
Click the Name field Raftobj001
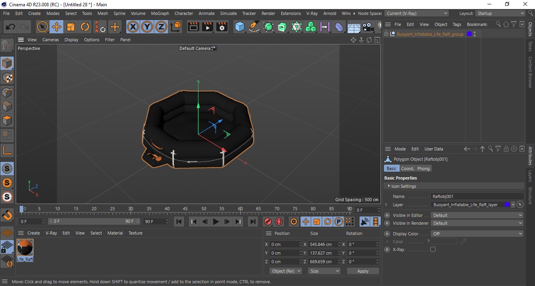[x=477, y=196]
